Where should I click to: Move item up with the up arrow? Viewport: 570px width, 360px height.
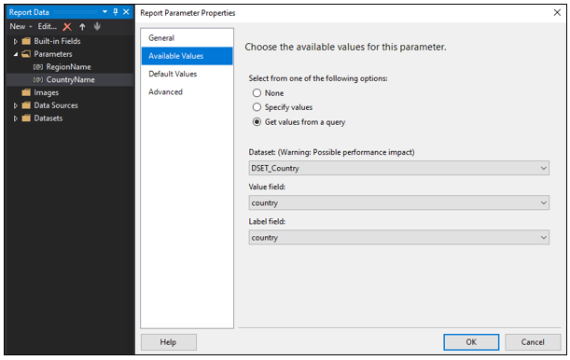point(82,26)
